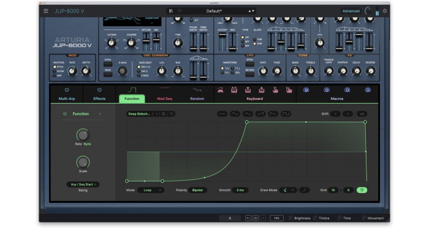
Task: Select the Function tab
Action: coord(132,99)
